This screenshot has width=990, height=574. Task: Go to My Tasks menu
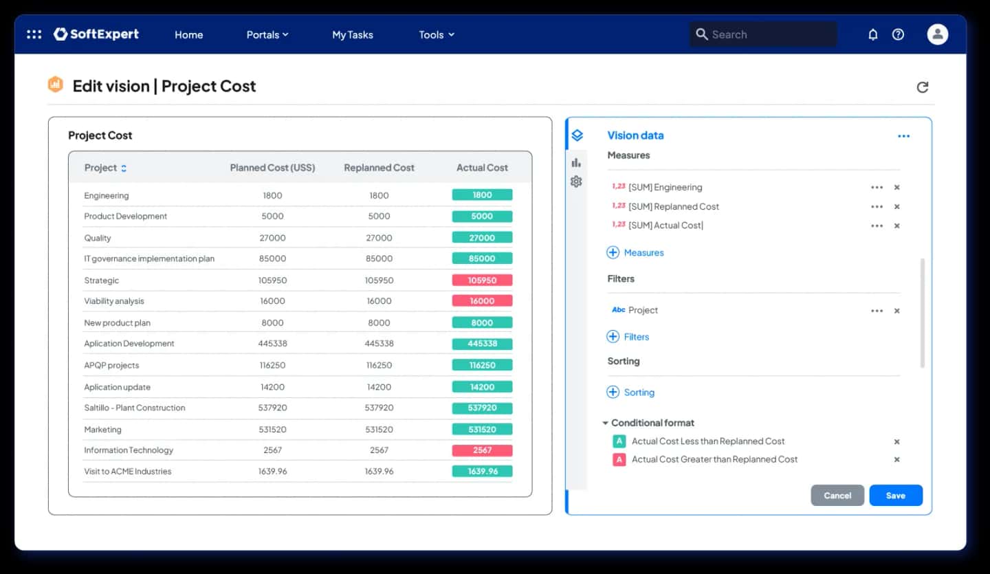(353, 34)
